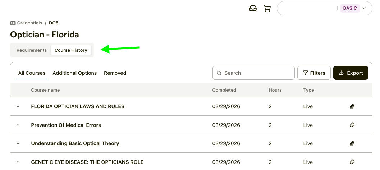Select the Course History view
Viewport: 380px width, 170px height.
point(71,50)
